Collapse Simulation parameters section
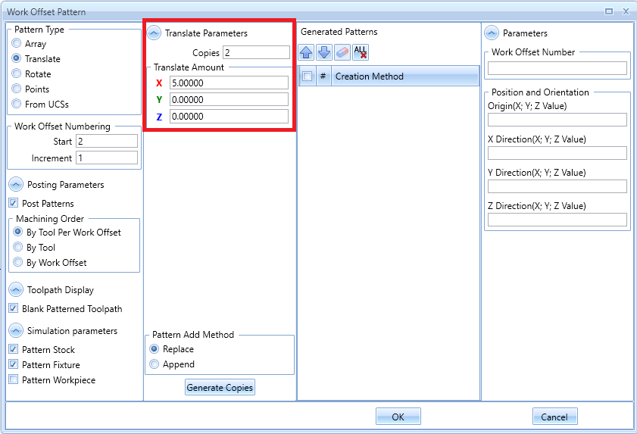The image size is (637, 434). pos(16,331)
